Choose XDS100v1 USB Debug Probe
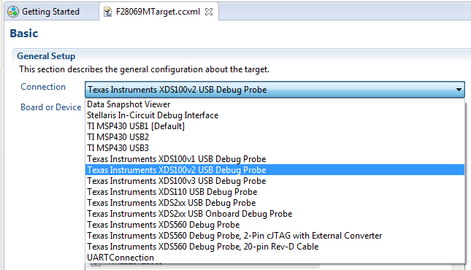 click(275, 159)
